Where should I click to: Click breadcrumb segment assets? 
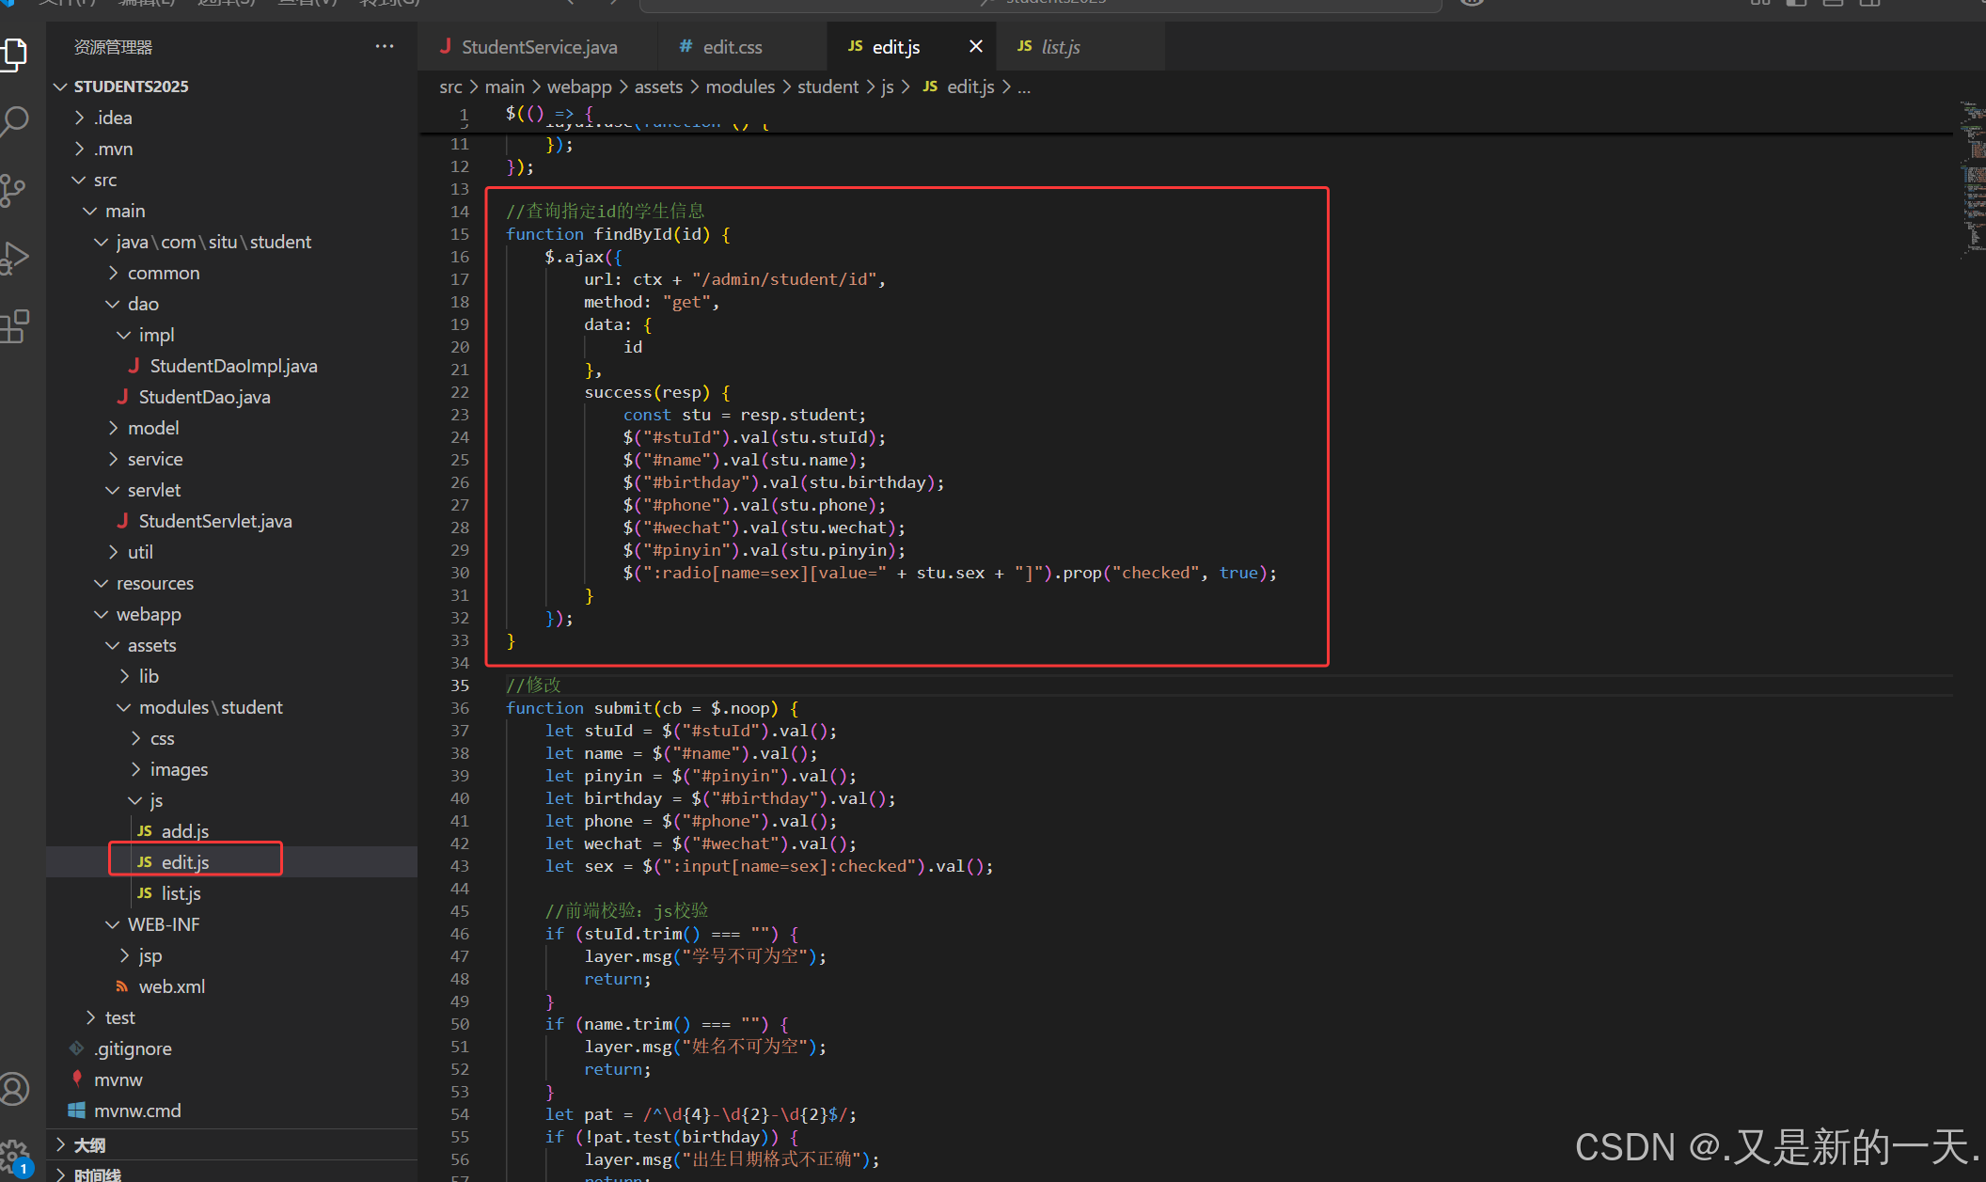click(x=658, y=87)
